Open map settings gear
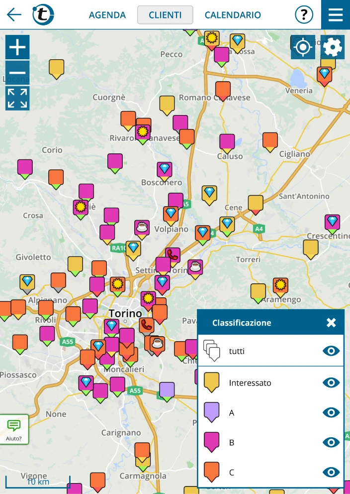Viewport: 350px width, 494px height. [x=333, y=47]
